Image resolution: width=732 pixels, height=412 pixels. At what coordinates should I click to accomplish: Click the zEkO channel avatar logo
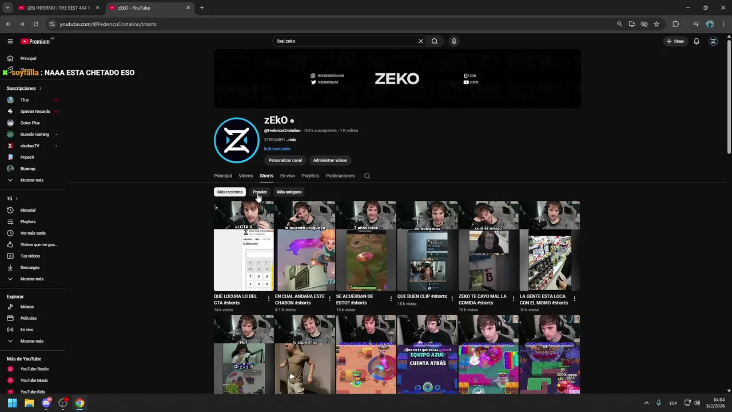click(236, 141)
